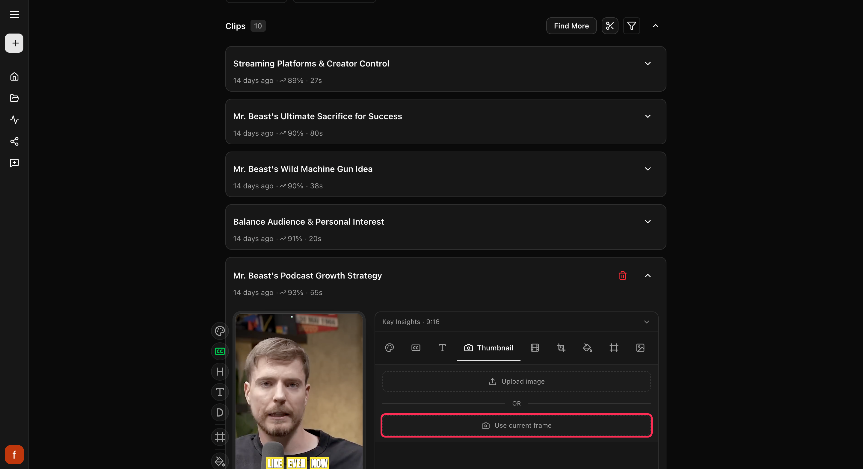This screenshot has width=863, height=469.
Task: Click the palette icon beside the video preview
Action: point(220,331)
